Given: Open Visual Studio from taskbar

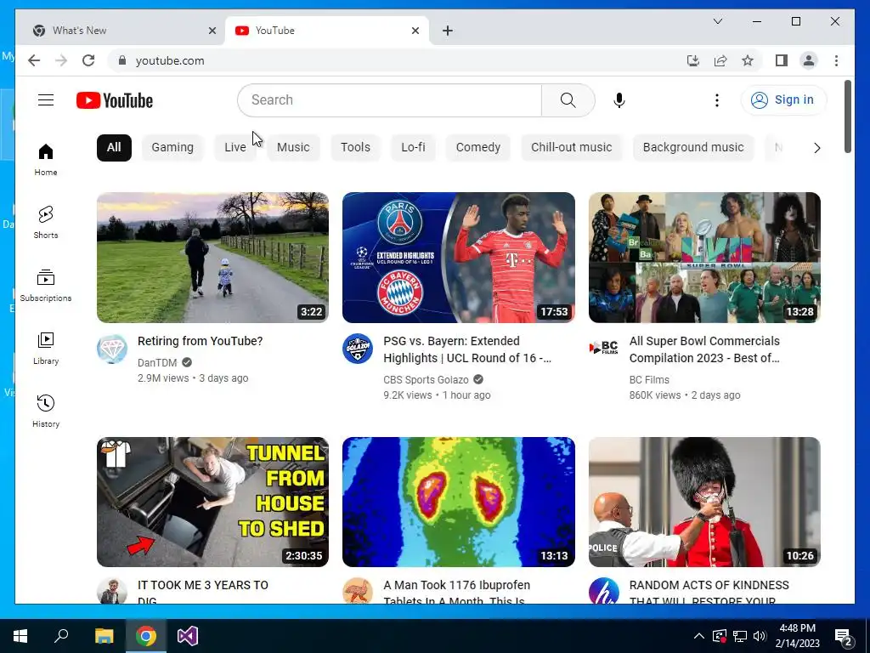Looking at the screenshot, I should point(188,636).
